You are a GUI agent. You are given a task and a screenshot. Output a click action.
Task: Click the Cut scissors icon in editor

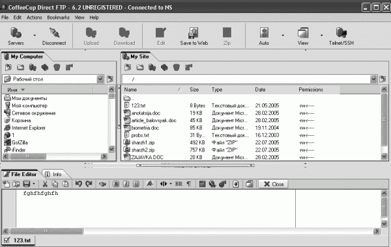click(x=45, y=184)
